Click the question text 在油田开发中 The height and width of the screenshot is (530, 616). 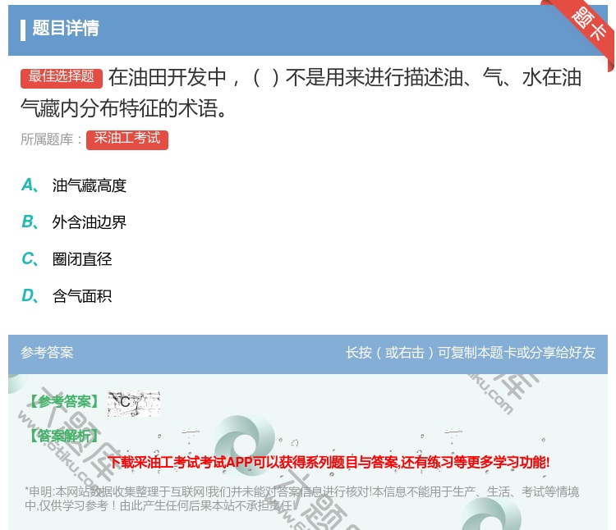tap(301, 93)
